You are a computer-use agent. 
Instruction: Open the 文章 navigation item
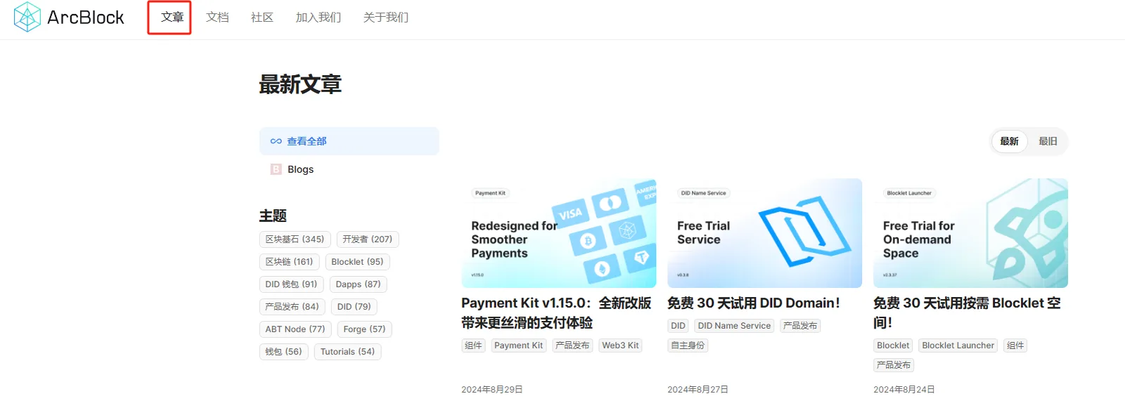(172, 17)
